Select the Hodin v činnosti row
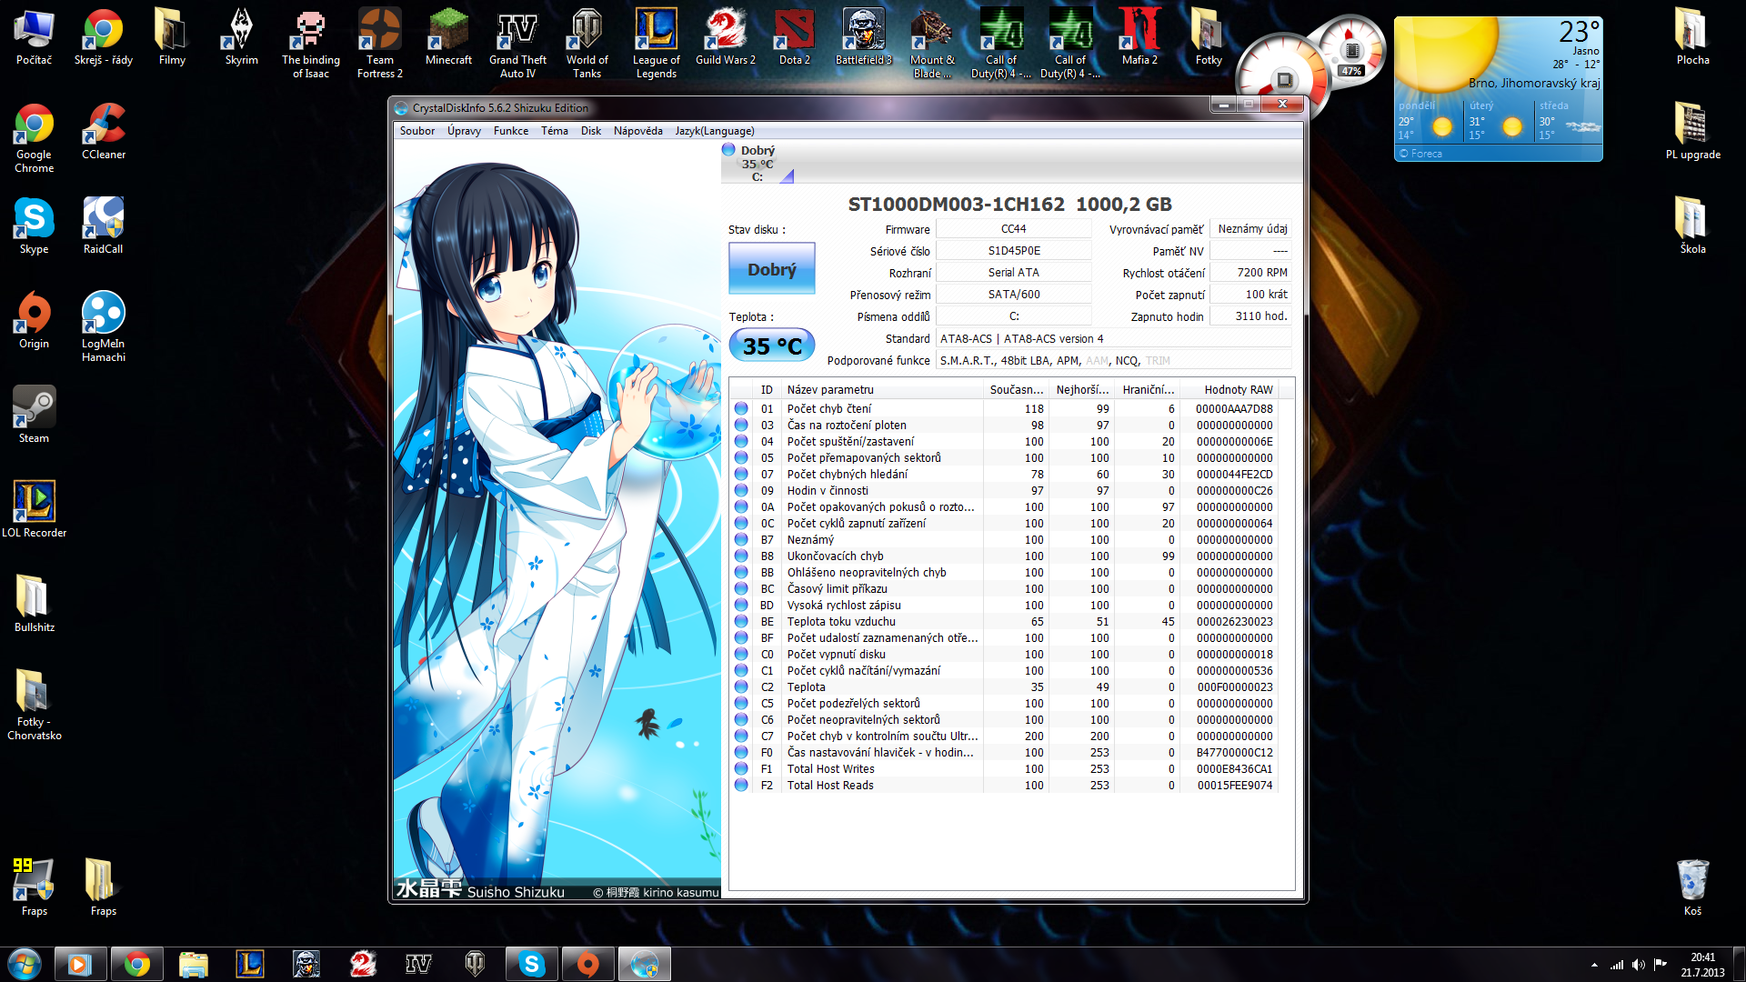The height and width of the screenshot is (982, 1746). click(x=1005, y=491)
